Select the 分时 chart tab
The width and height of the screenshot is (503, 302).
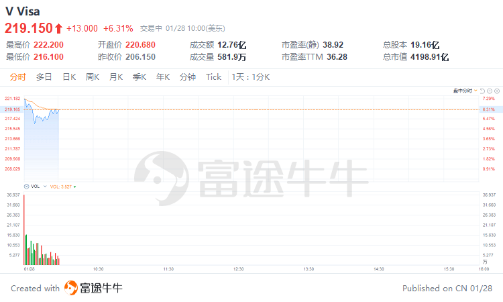tap(18, 77)
